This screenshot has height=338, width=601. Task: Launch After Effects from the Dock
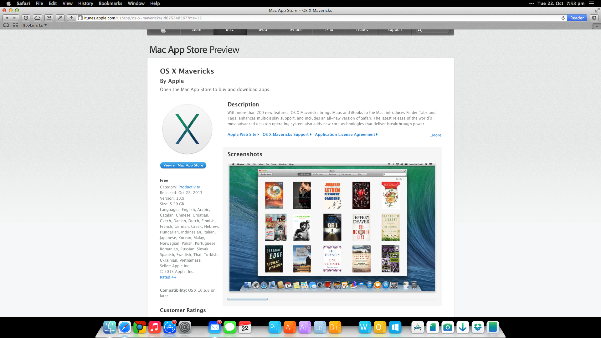pos(305,327)
